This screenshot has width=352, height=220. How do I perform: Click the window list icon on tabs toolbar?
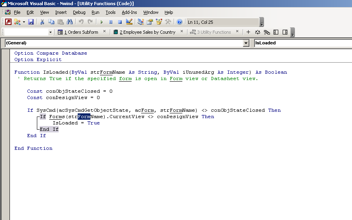[x=267, y=32]
